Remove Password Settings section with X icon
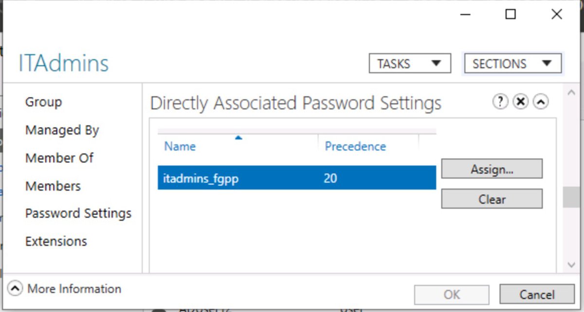The image size is (584, 312). click(521, 102)
